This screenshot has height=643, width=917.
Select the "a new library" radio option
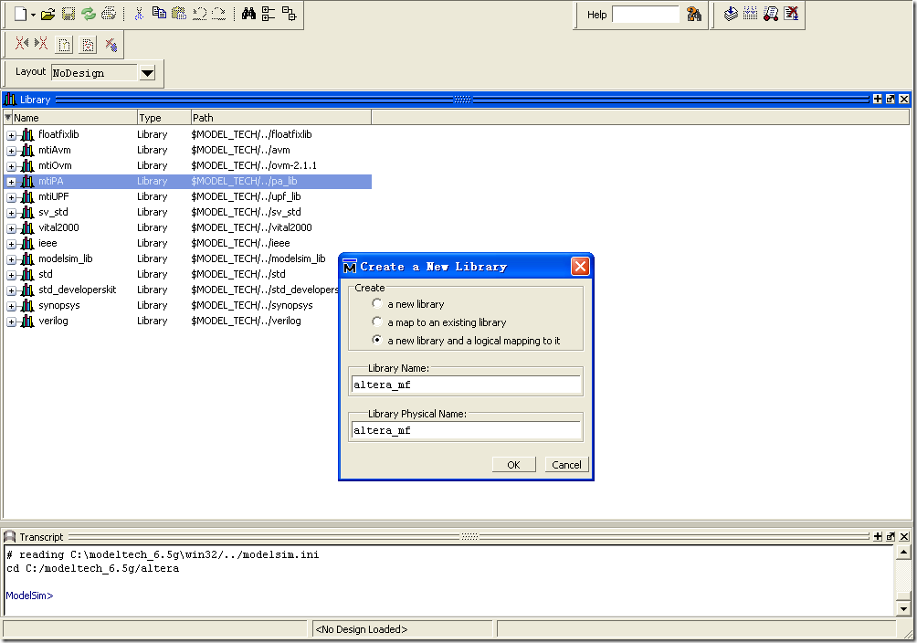click(x=377, y=304)
